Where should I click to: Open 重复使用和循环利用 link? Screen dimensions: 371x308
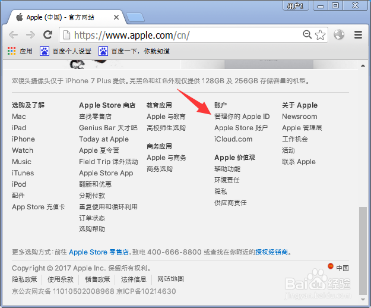click(108, 207)
